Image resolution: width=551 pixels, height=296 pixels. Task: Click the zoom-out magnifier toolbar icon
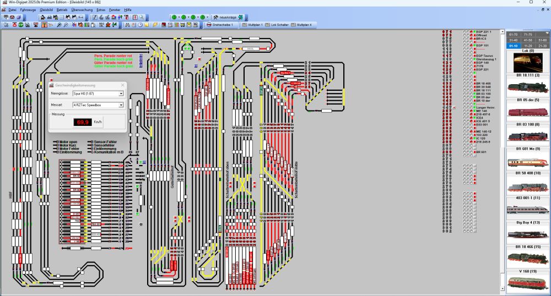66,25
